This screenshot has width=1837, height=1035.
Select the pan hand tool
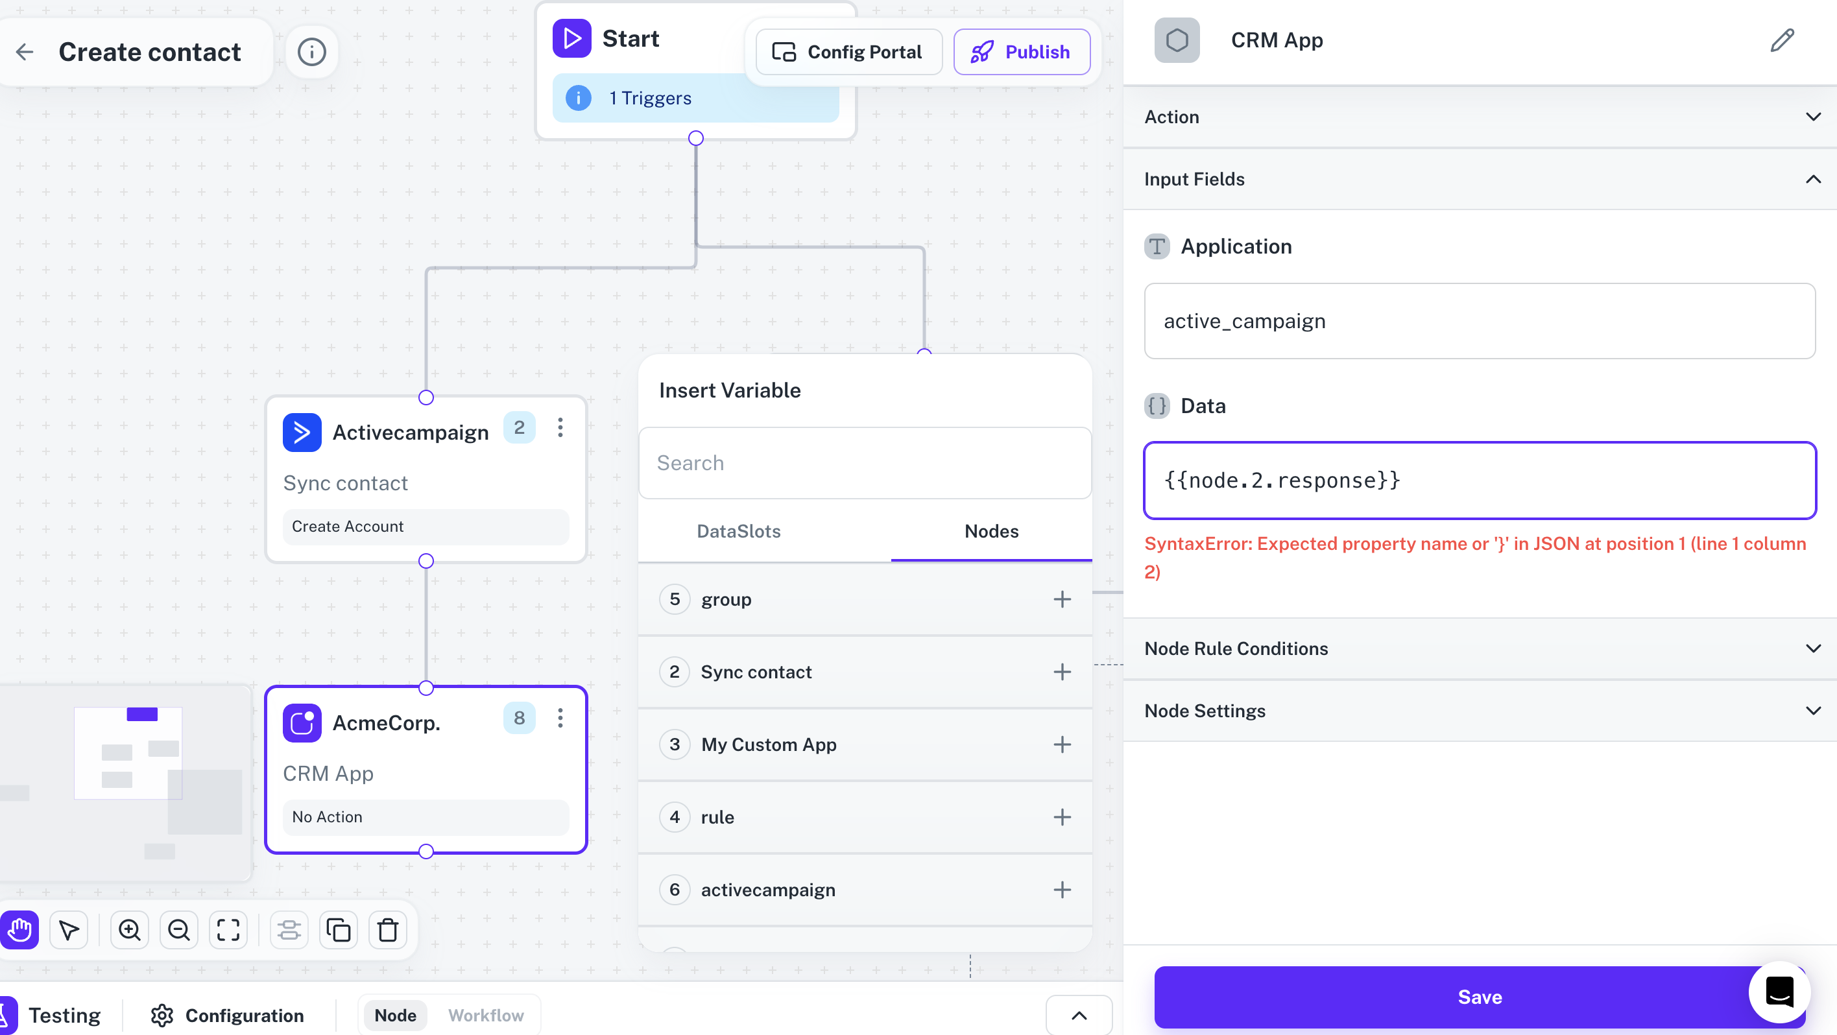pyautogui.click(x=19, y=929)
